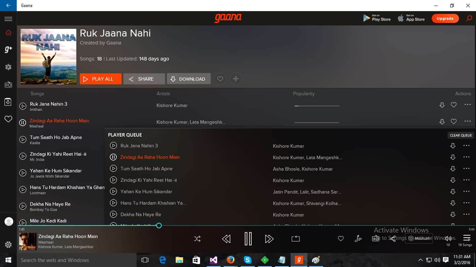This screenshot has height=267, width=476.
Task: Open more options for Ruk Jana Nahin 3 row
Action: pos(467,104)
